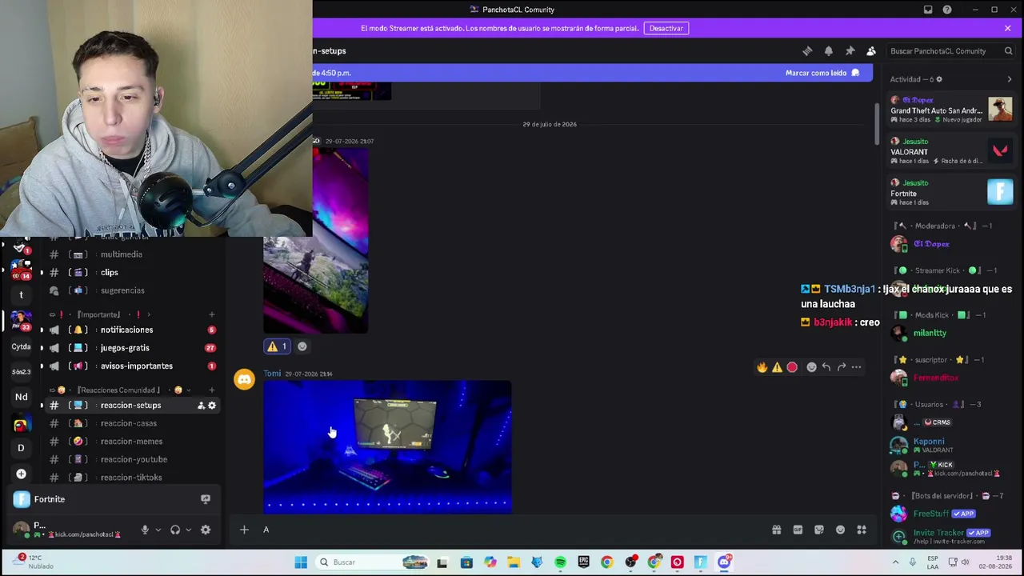The height and width of the screenshot is (576, 1024).
Task: Click the Desactivar streamer mode button
Action: coord(666,28)
